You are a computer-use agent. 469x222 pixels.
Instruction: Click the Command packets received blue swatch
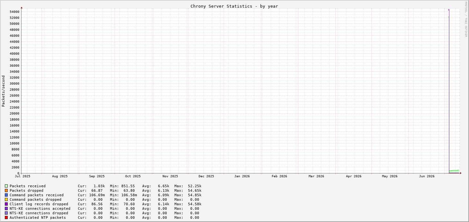click(x=6, y=195)
